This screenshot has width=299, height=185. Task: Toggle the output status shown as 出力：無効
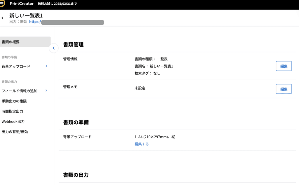(17, 22)
